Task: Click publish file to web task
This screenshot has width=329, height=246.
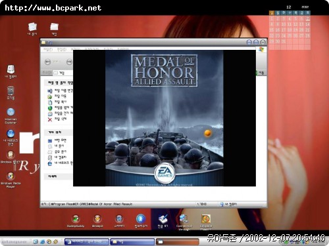Action: point(60,108)
